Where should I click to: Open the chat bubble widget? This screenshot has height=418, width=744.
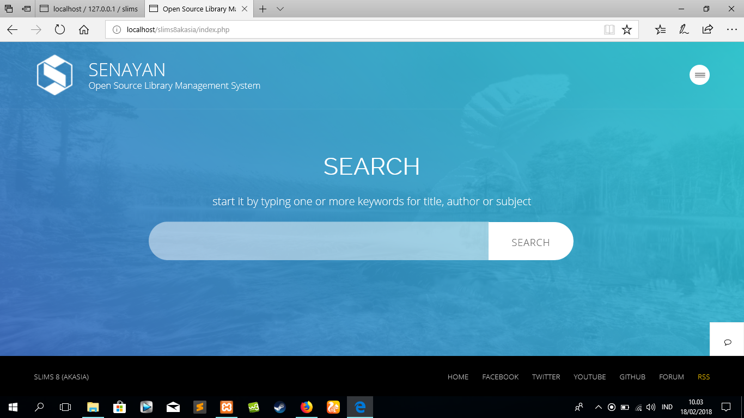click(727, 341)
